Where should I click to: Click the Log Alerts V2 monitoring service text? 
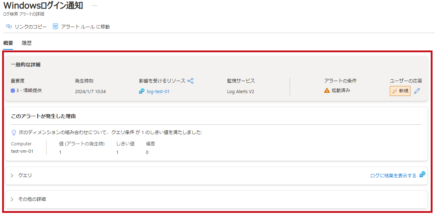(241, 91)
